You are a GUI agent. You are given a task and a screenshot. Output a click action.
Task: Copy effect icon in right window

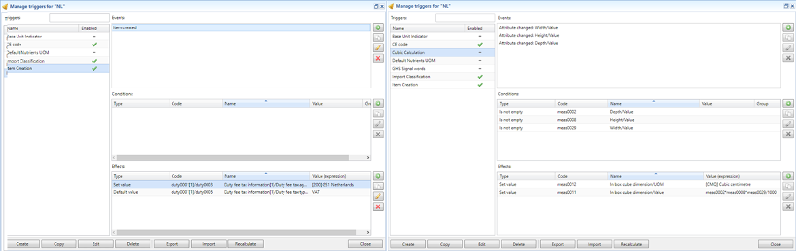[788, 186]
